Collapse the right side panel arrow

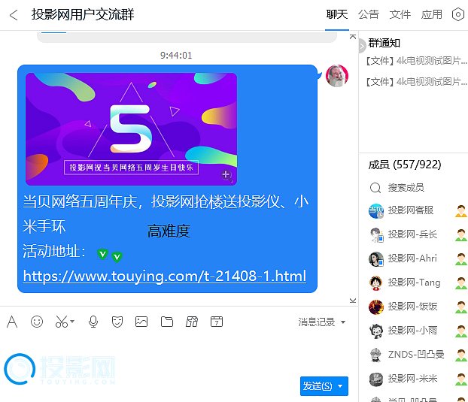pos(362,45)
